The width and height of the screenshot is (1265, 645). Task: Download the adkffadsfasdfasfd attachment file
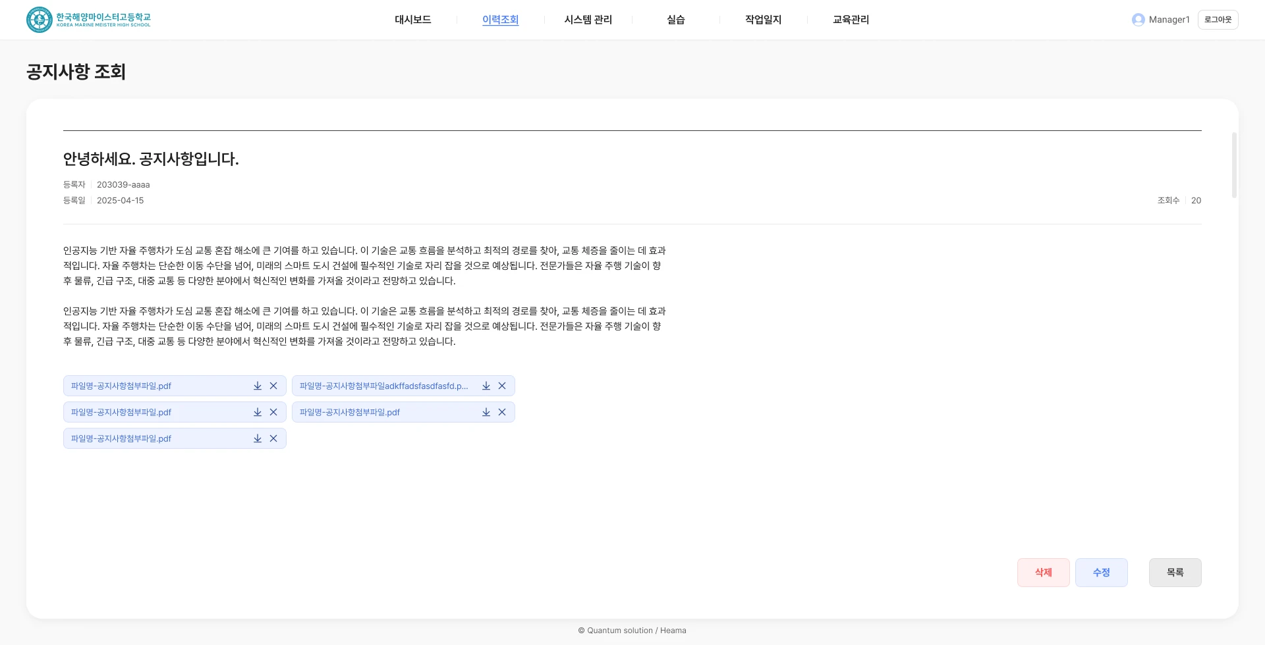[486, 386]
